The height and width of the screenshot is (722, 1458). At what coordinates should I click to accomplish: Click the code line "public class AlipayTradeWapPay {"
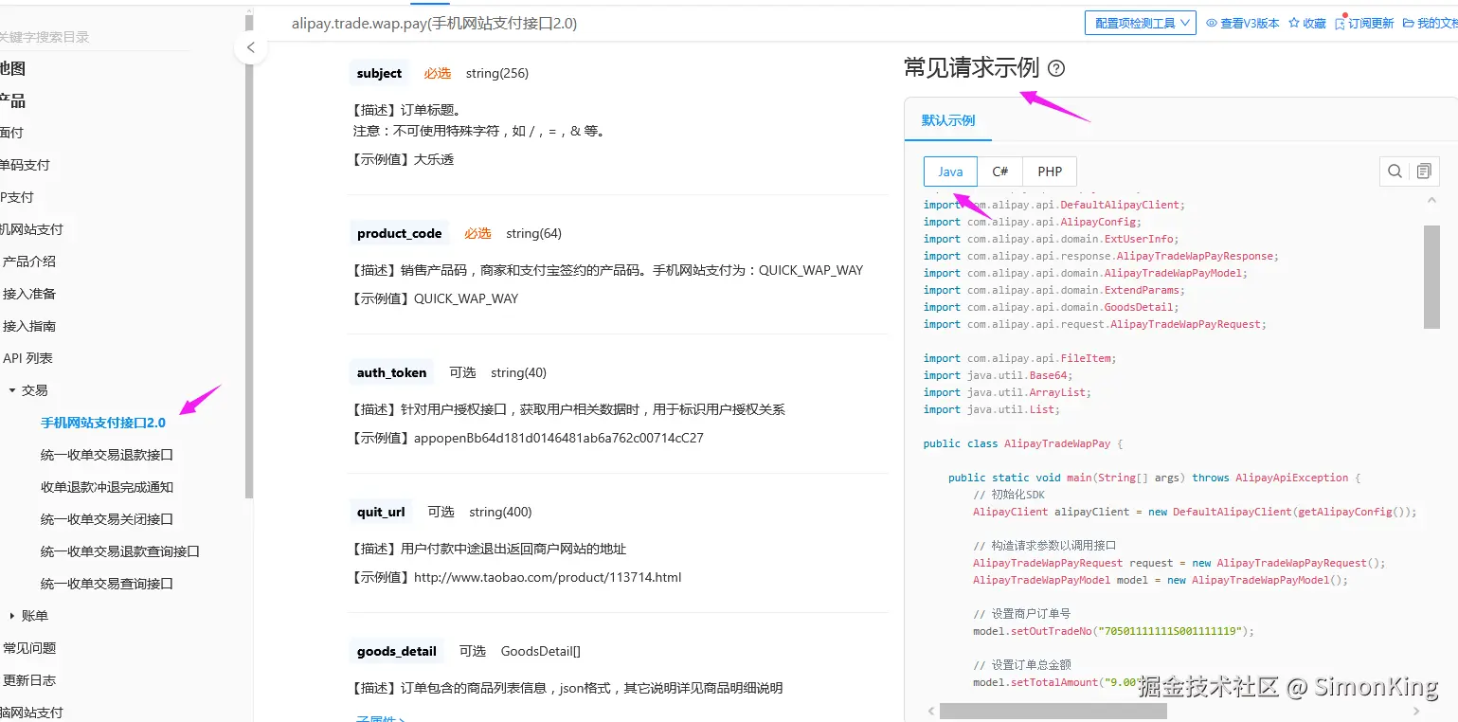tap(1023, 443)
